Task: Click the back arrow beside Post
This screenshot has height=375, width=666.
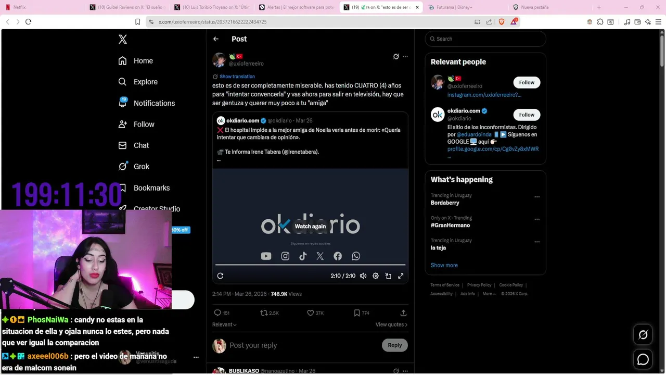Action: pyautogui.click(x=215, y=39)
